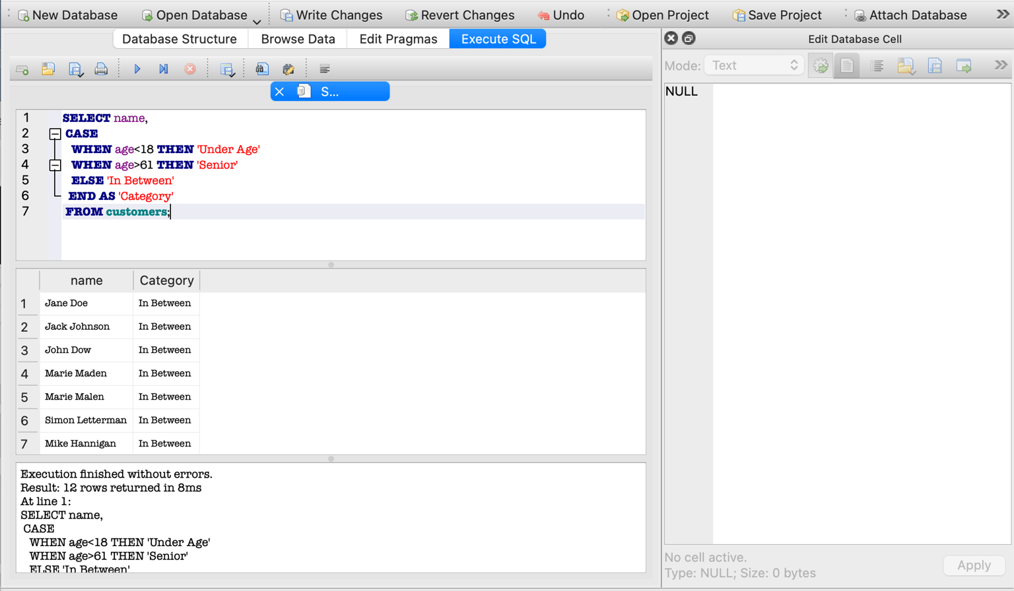Switch to the Browse Data tab
This screenshot has height=591, width=1014.
click(298, 39)
